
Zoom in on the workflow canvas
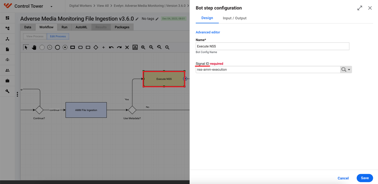pos(143,47)
